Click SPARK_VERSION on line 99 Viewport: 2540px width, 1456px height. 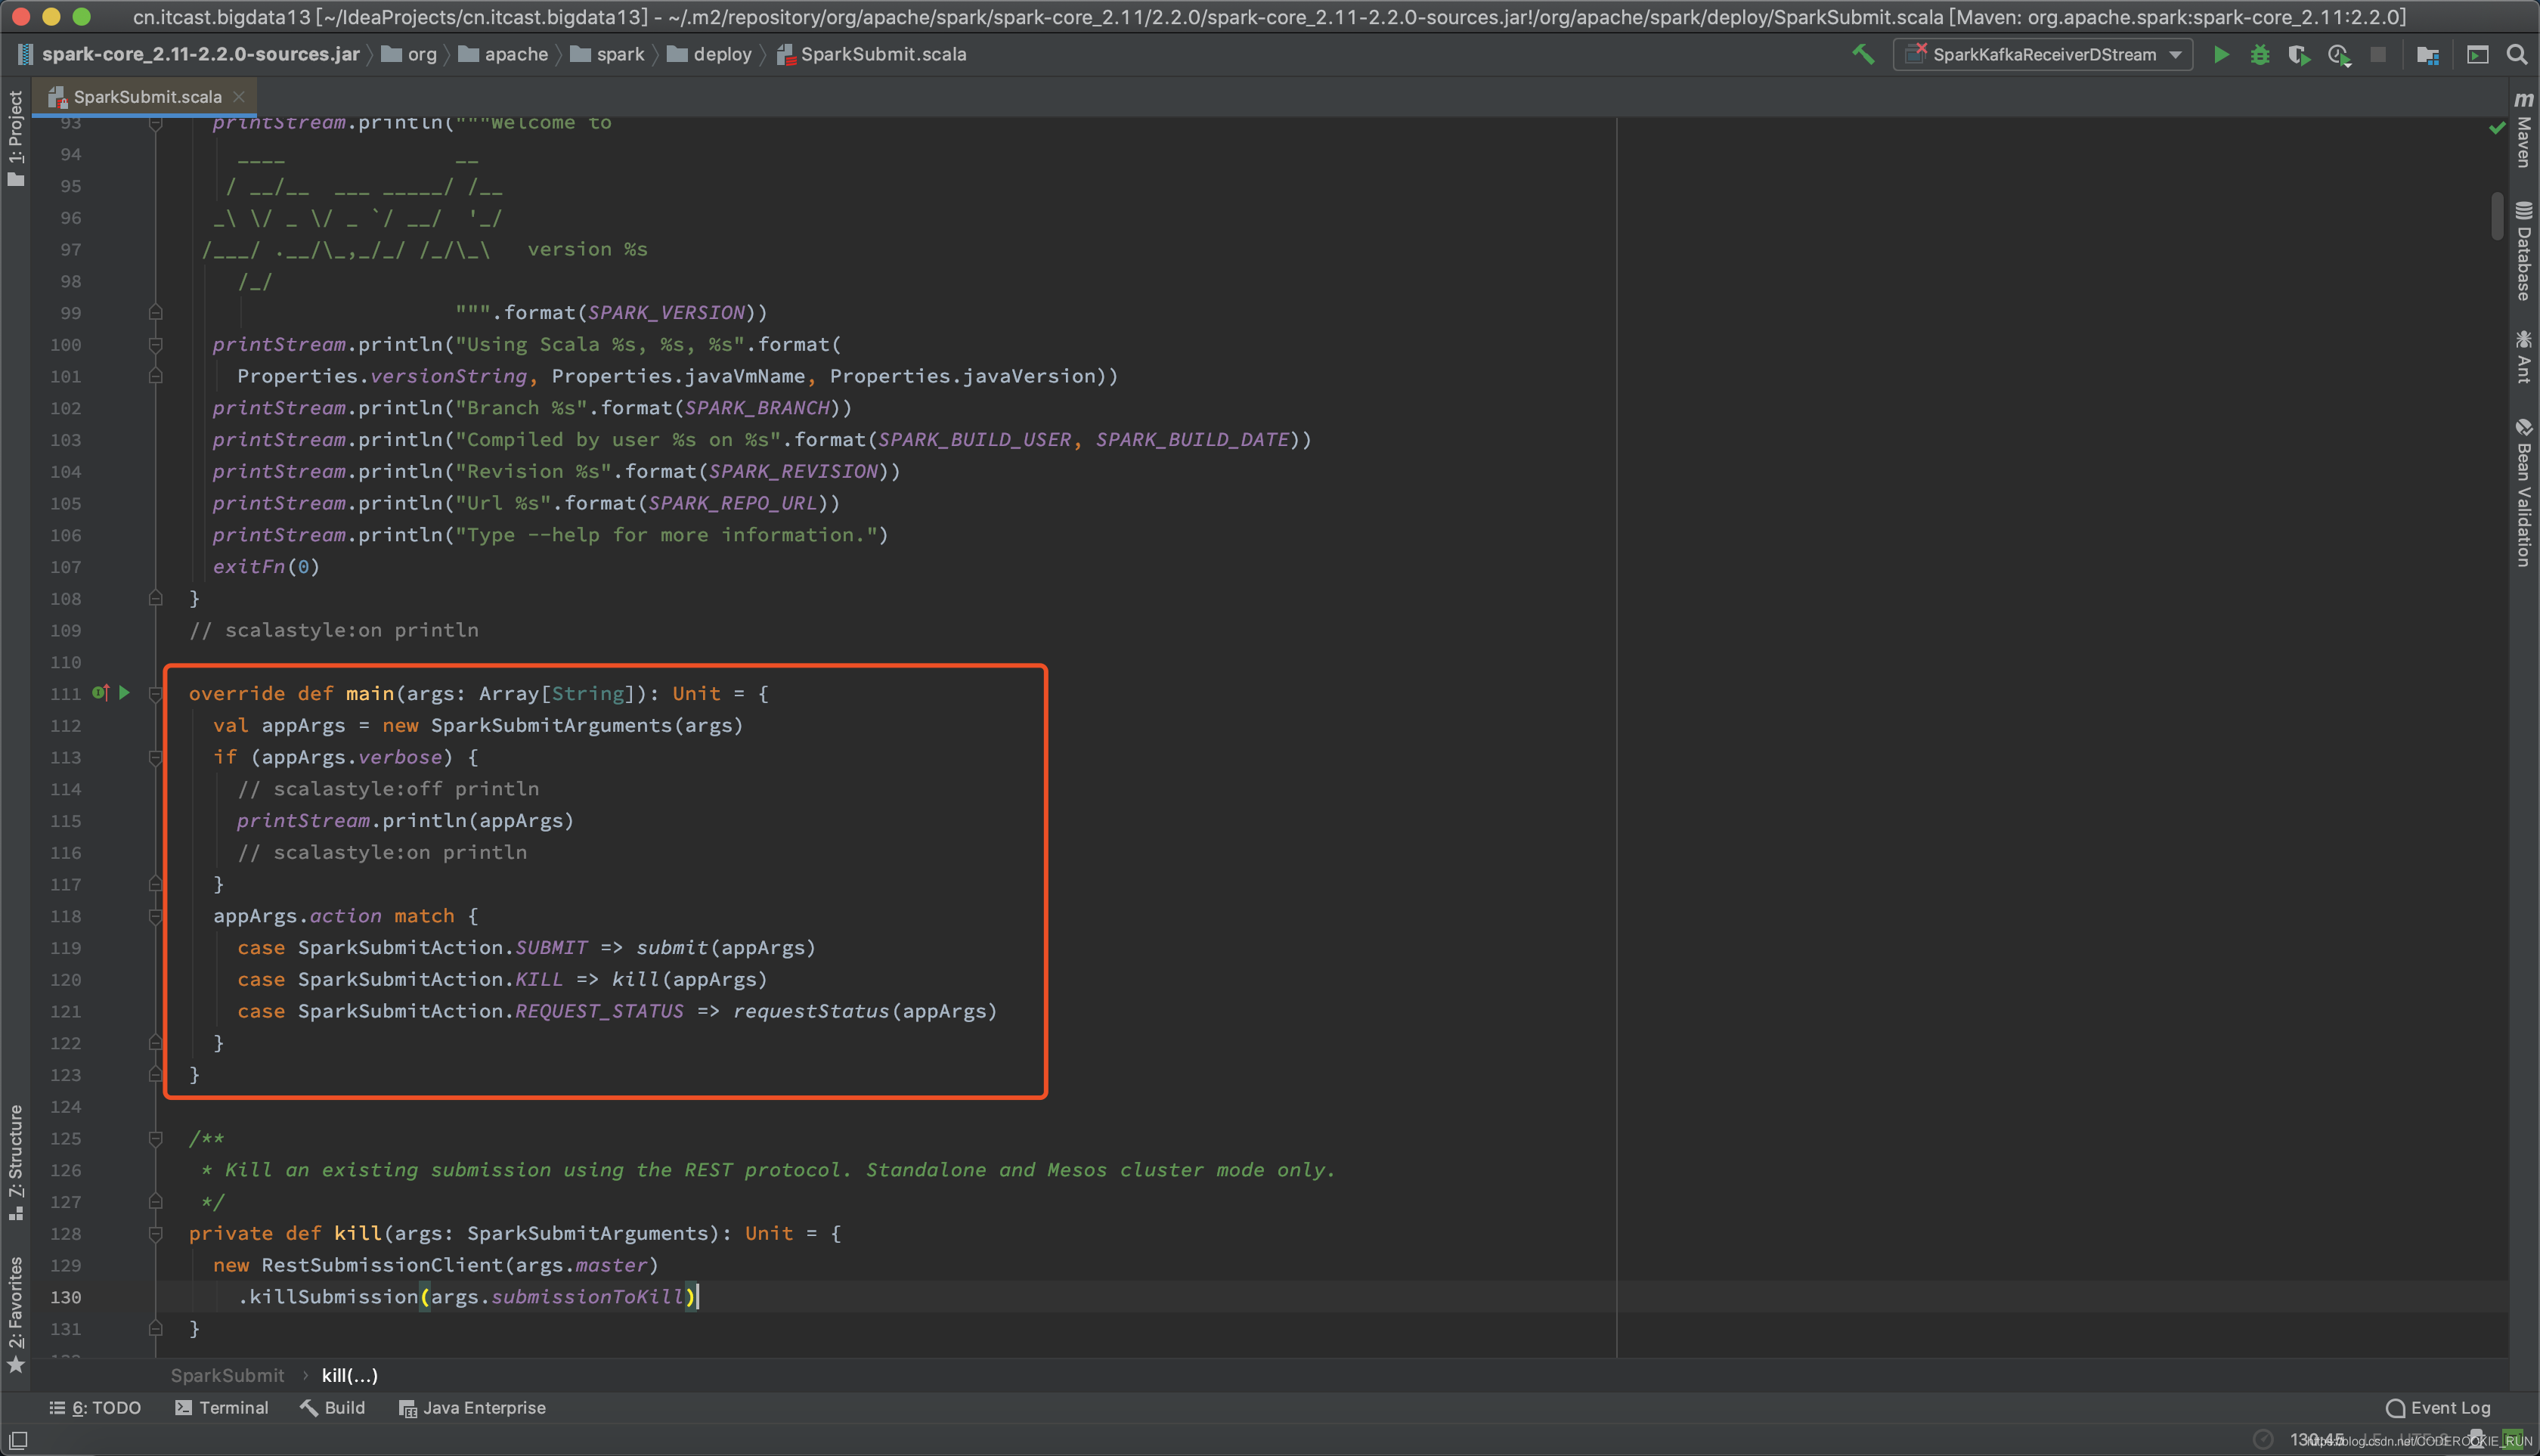(666, 312)
